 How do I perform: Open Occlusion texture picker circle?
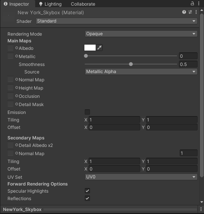[x=16, y=96]
